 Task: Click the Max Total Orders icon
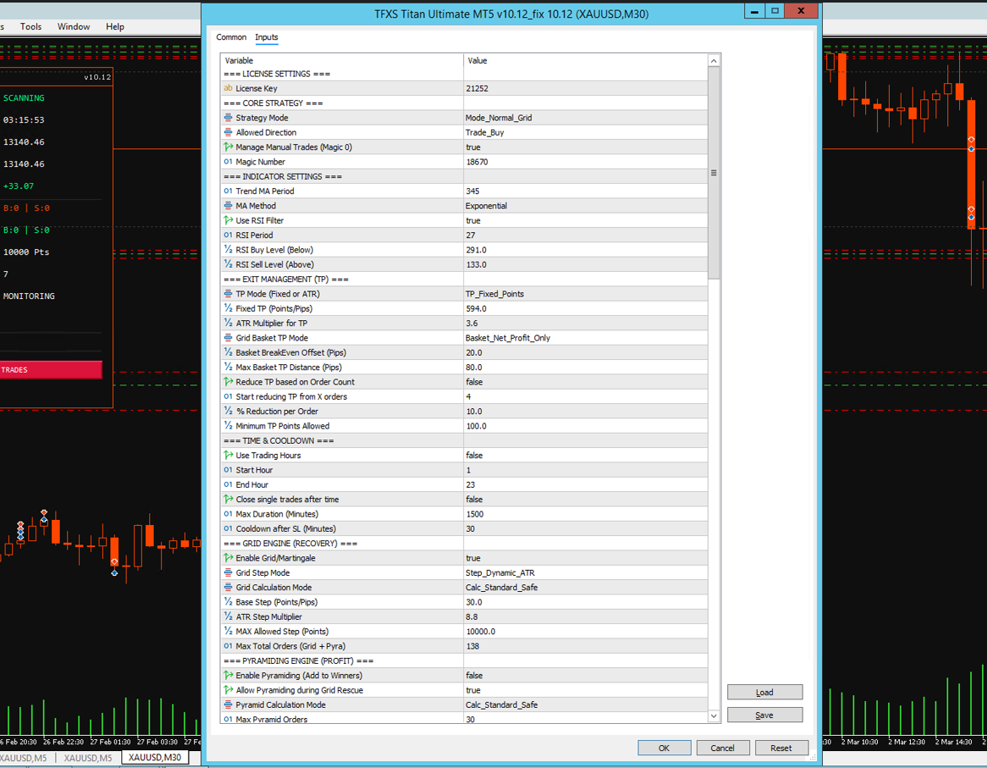click(x=228, y=647)
